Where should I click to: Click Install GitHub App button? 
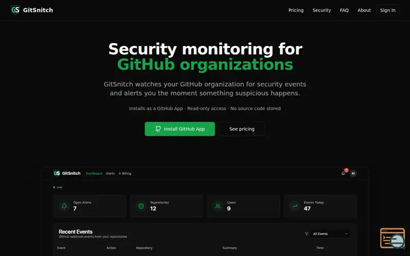[x=180, y=129]
